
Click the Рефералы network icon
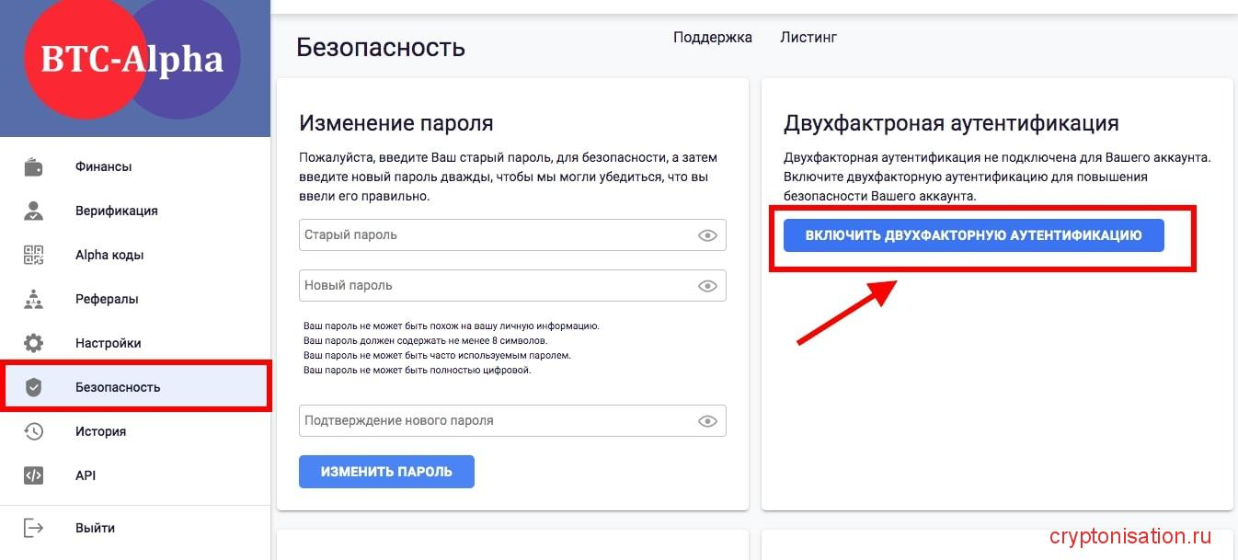tap(34, 299)
